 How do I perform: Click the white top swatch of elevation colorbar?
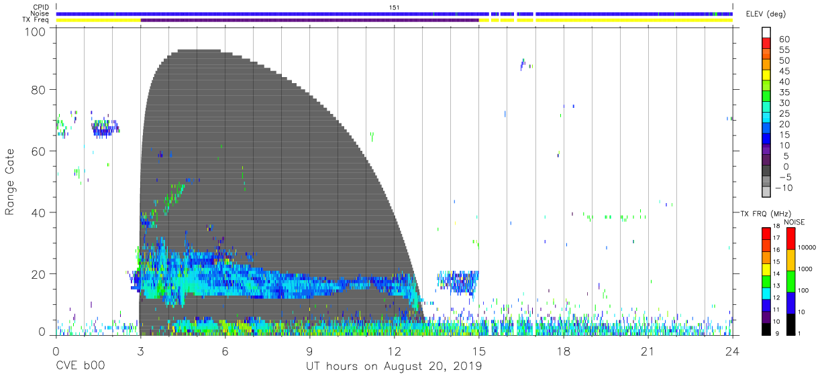click(766, 31)
